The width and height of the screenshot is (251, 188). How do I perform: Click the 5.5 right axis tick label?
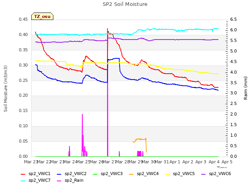coord(233,40)
